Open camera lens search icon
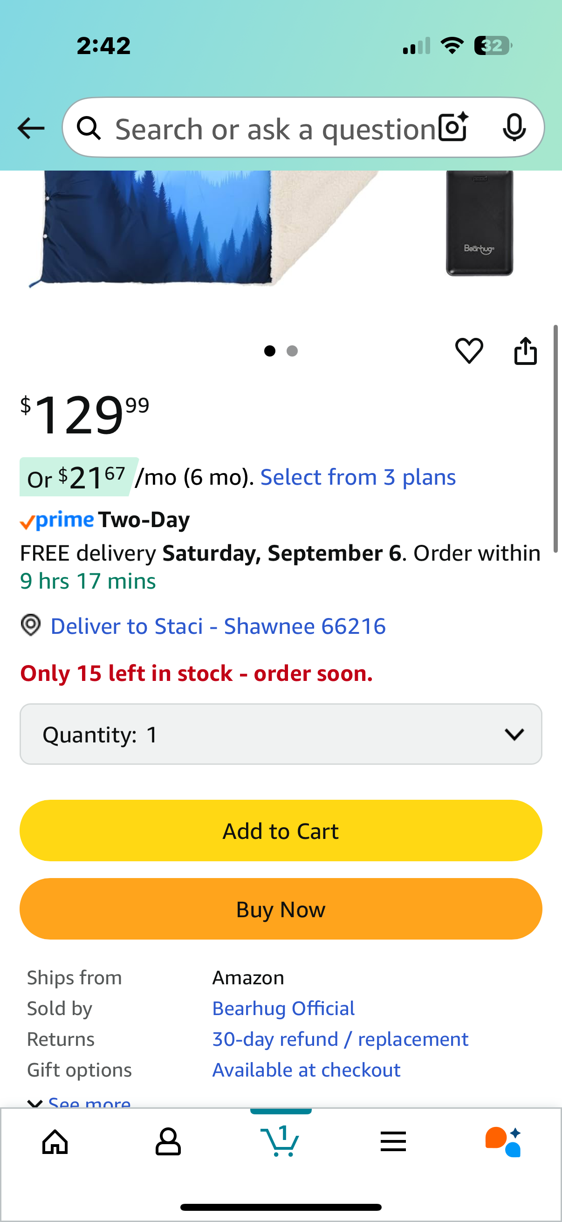The image size is (562, 1222). click(x=453, y=128)
